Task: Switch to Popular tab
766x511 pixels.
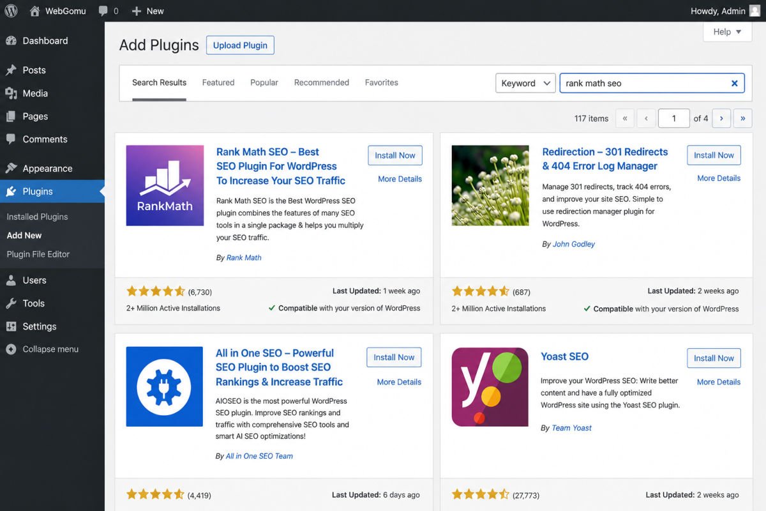Action: click(264, 82)
